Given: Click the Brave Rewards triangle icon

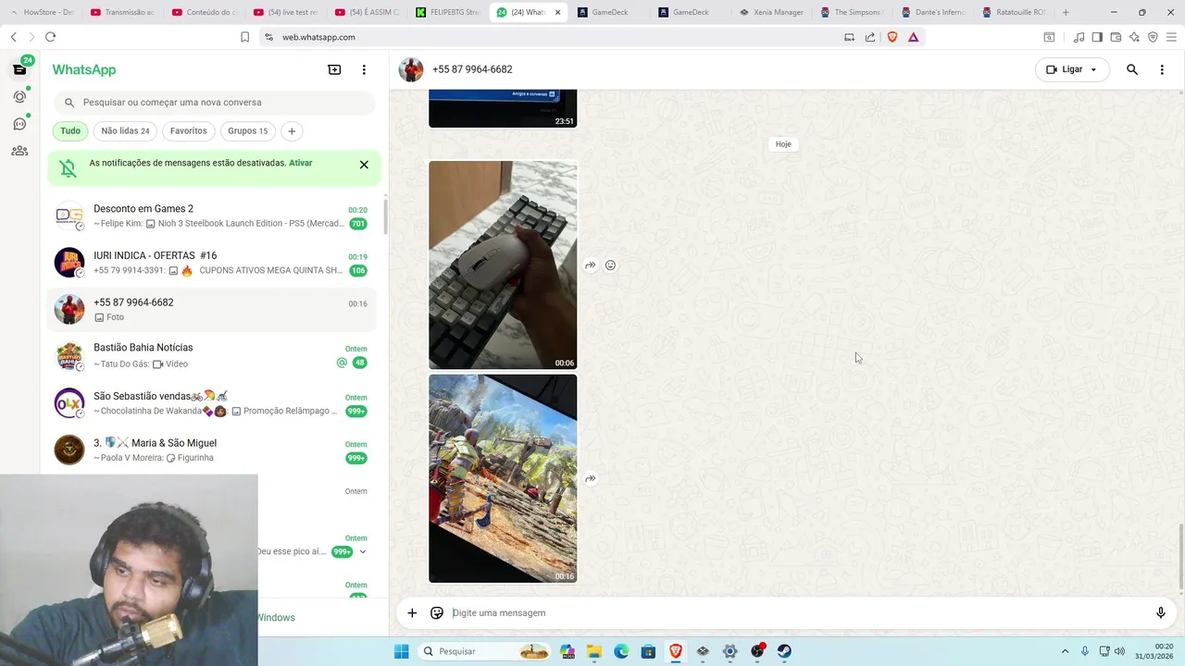Looking at the screenshot, I should [x=913, y=37].
